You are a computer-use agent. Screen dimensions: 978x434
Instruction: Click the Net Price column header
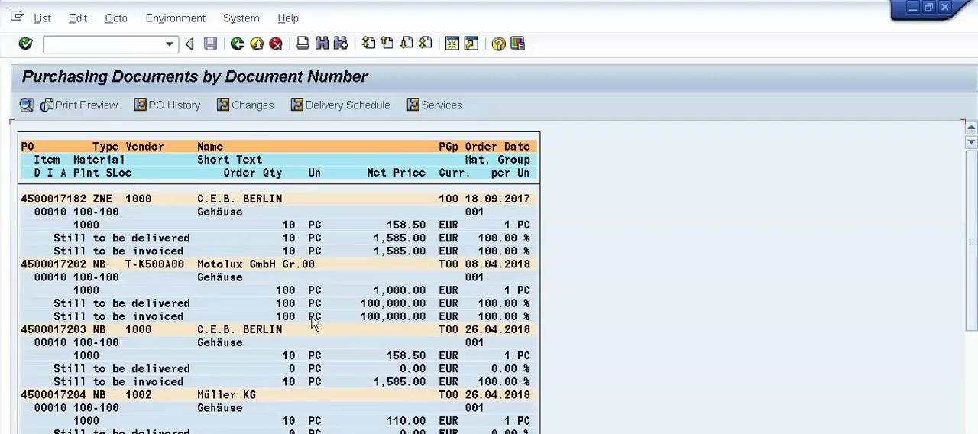pyautogui.click(x=396, y=173)
